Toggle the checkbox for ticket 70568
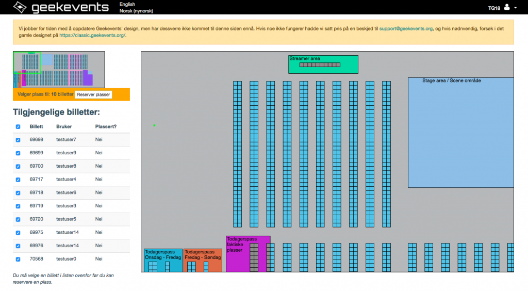 (18, 259)
